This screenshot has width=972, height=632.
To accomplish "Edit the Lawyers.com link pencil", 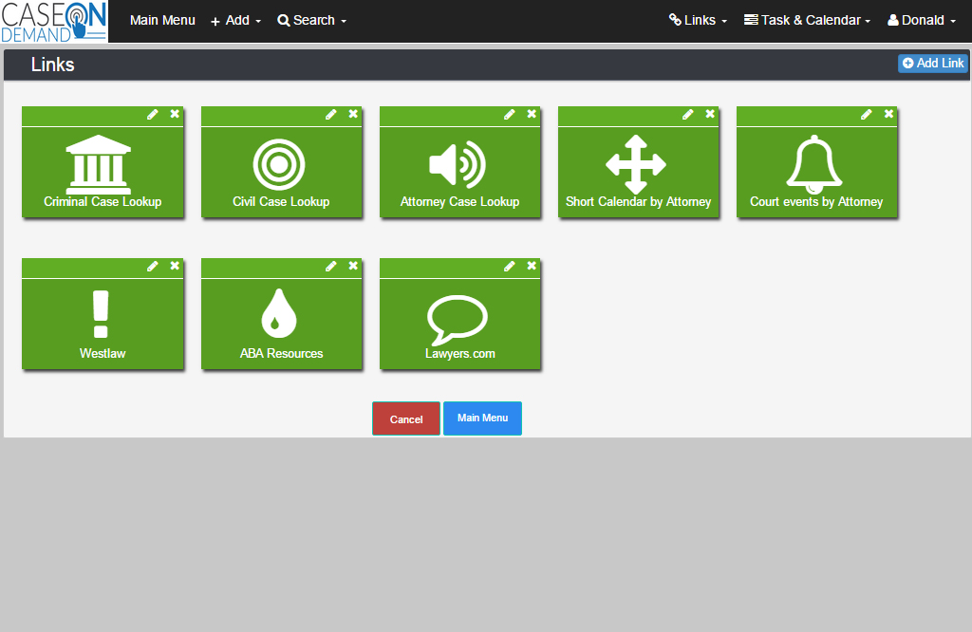I will pyautogui.click(x=510, y=266).
